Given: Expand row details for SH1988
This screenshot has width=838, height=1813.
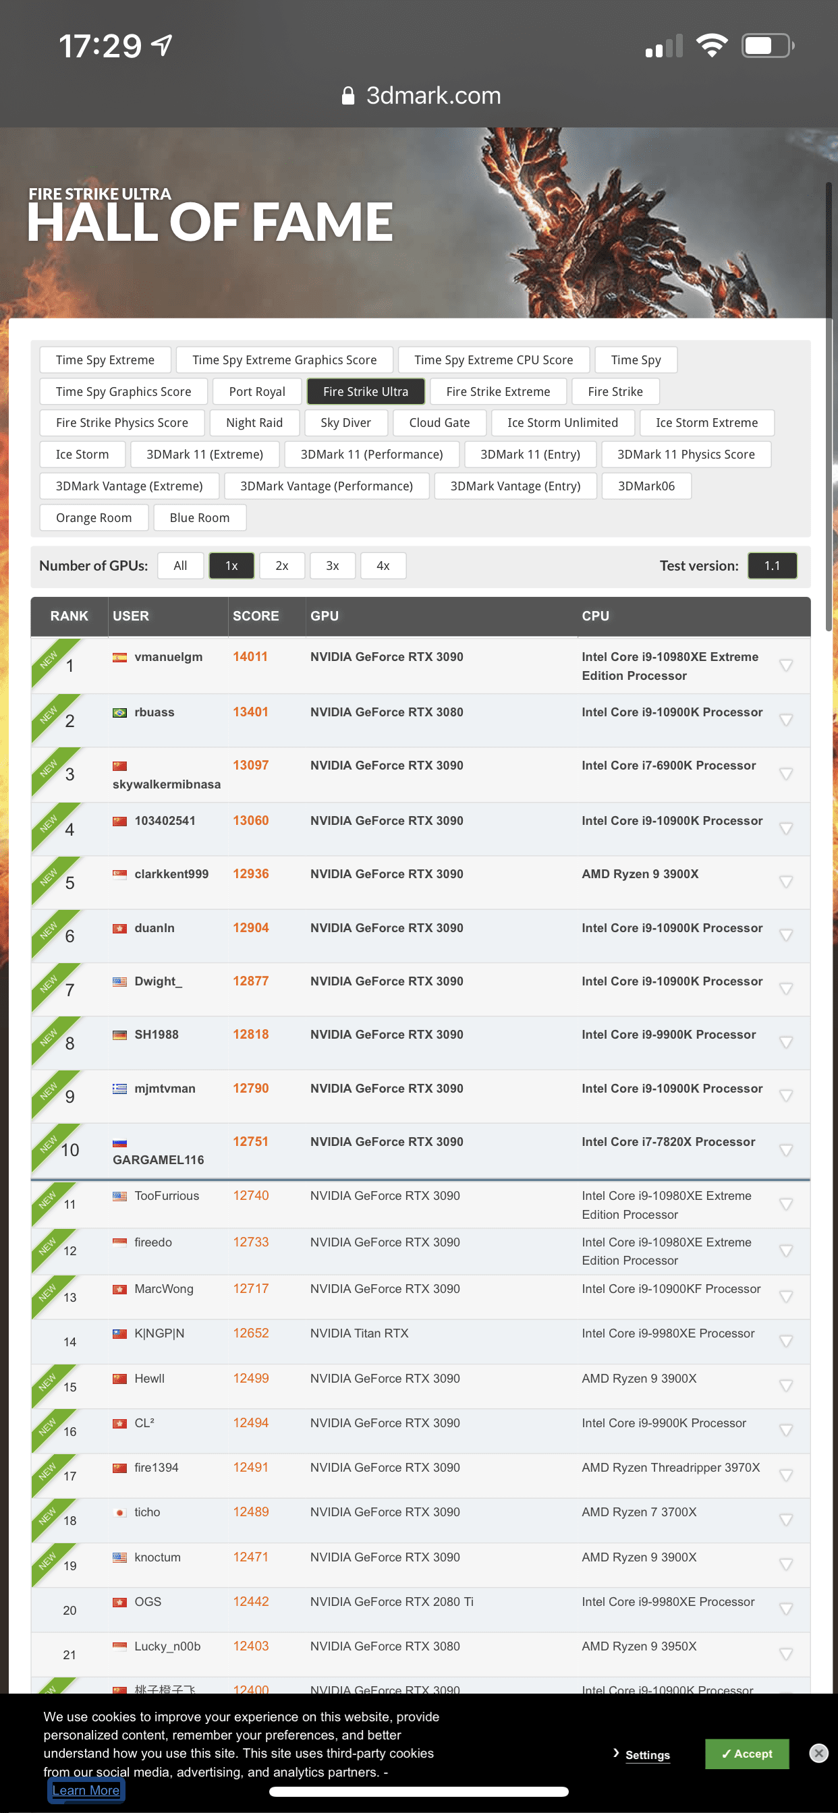Looking at the screenshot, I should coord(786,1042).
